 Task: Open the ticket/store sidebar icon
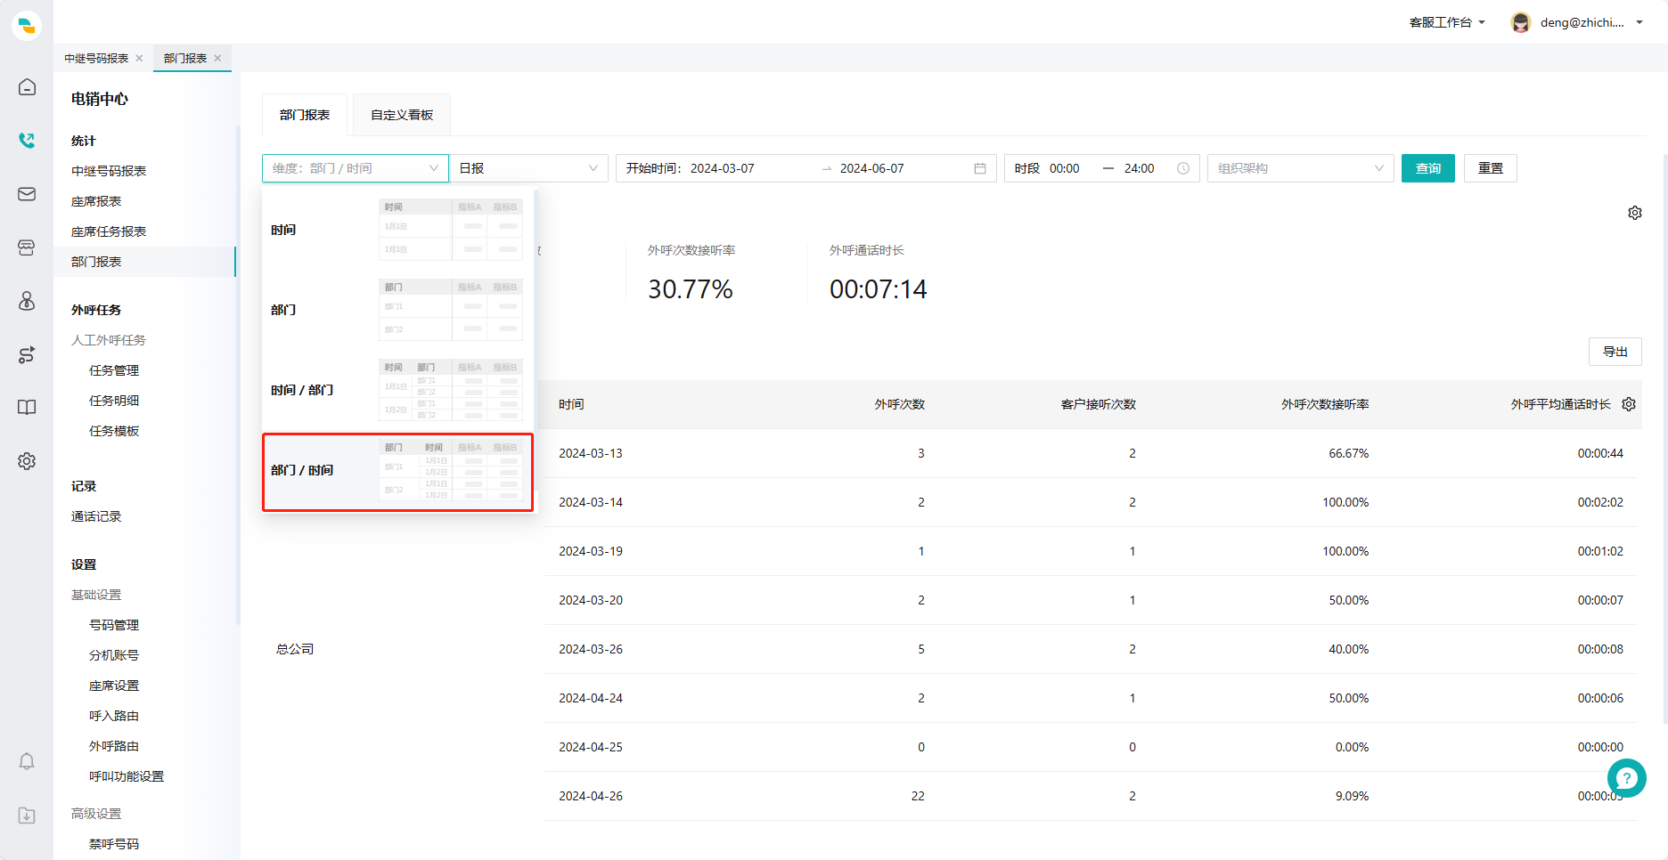pyautogui.click(x=27, y=247)
